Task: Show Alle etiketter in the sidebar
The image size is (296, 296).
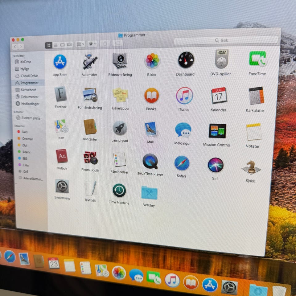Action: [x=31, y=178]
